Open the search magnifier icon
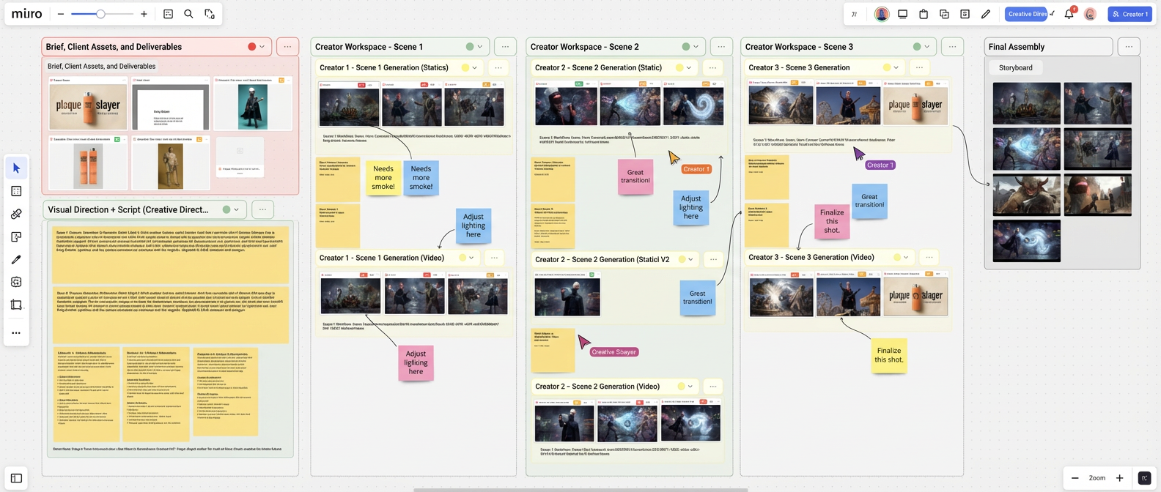1161x492 pixels. click(x=188, y=14)
